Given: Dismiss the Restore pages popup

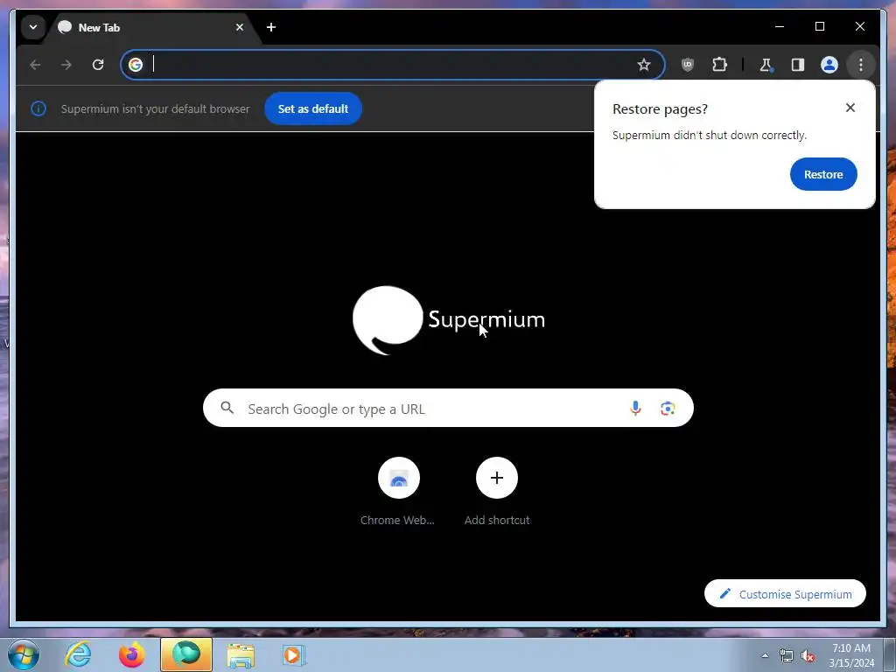Looking at the screenshot, I should 850,108.
